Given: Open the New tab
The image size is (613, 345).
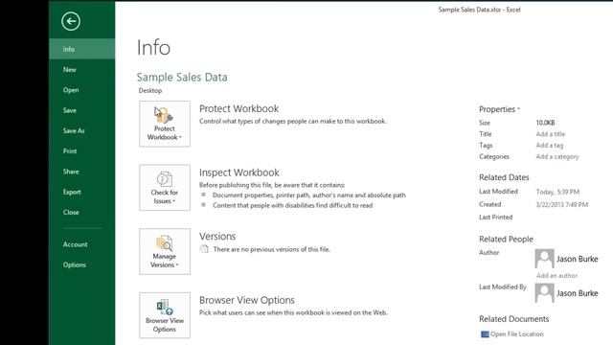Looking at the screenshot, I should point(82,70).
